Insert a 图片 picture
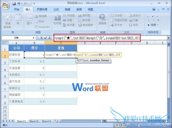Viewport: 172px width, 128px height. [x=29, y=19]
